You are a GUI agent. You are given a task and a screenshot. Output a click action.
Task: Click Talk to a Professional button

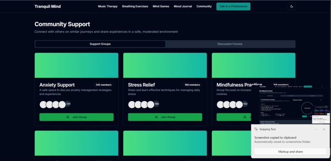(x=233, y=7)
